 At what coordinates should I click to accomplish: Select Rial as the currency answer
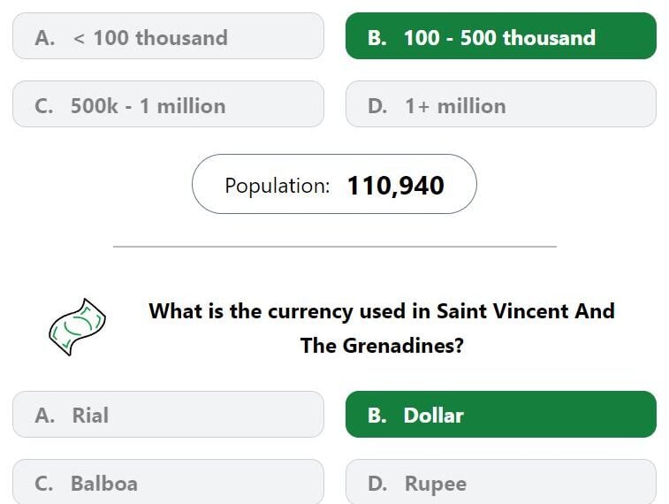[x=168, y=415]
